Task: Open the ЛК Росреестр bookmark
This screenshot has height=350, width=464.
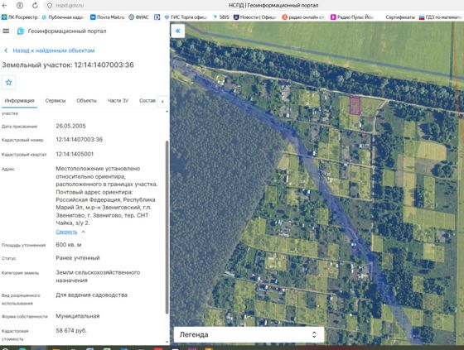Action: 20,17
